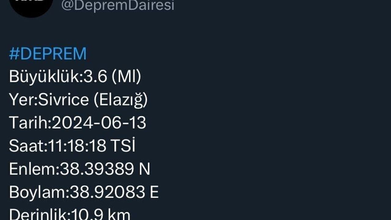The height and width of the screenshot is (220, 391).
Task: Click the Saat label text
Action: (x=27, y=146)
